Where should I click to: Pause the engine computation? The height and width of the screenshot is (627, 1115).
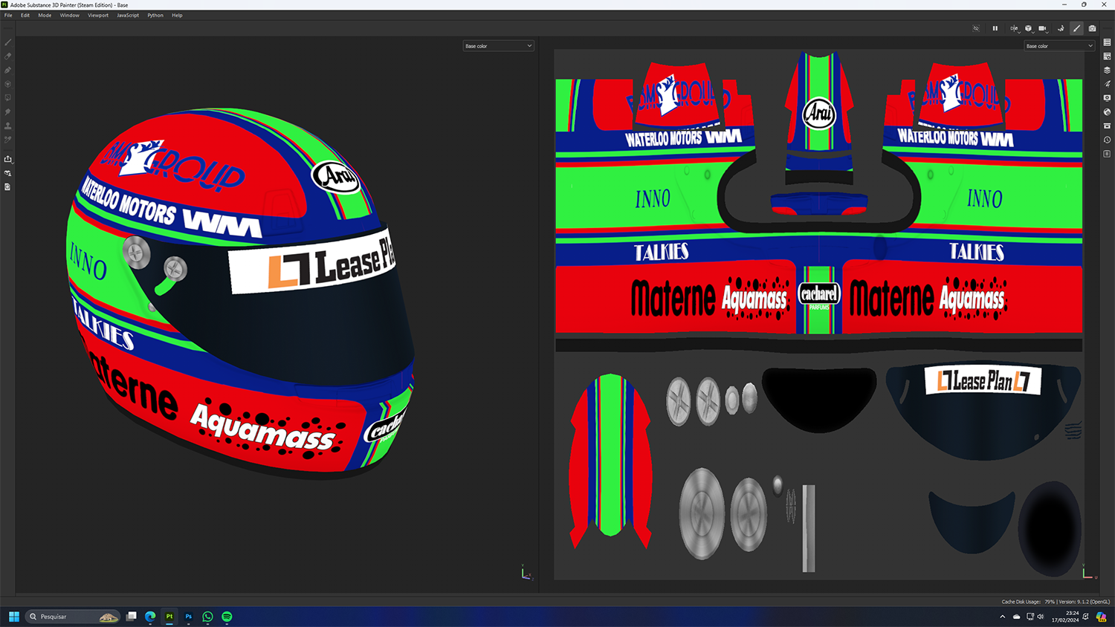tap(995, 28)
